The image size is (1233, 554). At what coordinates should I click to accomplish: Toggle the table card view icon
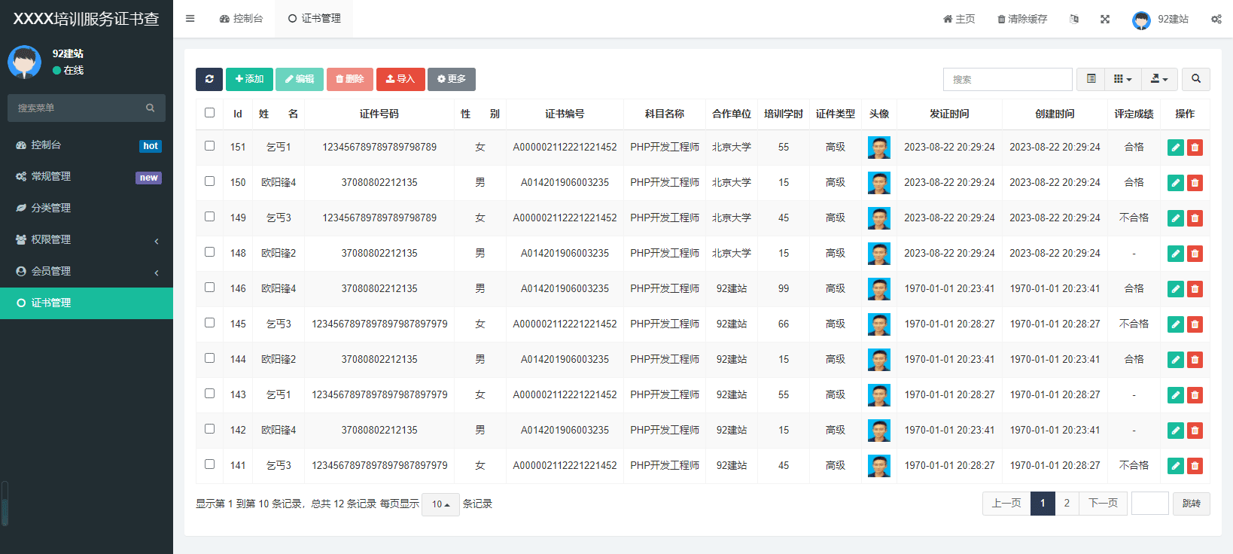1091,79
